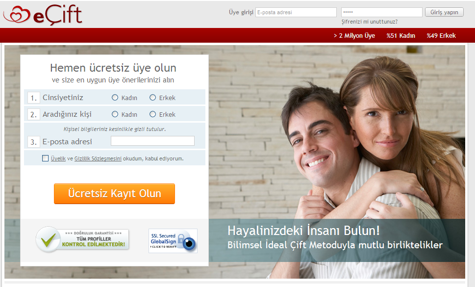Focus the login password field
Viewport: 475px width, 287px height.
(x=382, y=12)
